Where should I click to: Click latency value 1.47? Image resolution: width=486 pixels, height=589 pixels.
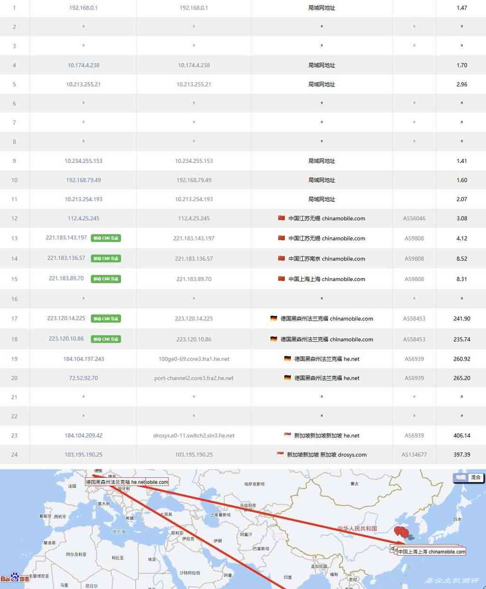point(462,8)
